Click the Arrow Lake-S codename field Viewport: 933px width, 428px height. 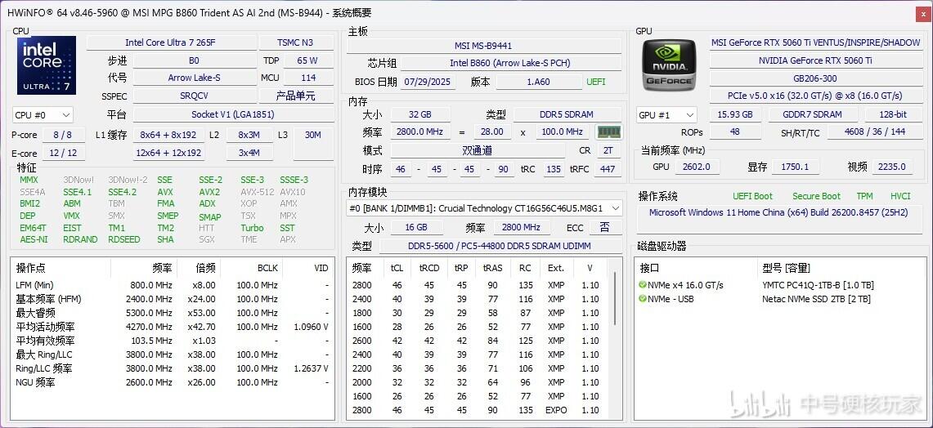(194, 78)
